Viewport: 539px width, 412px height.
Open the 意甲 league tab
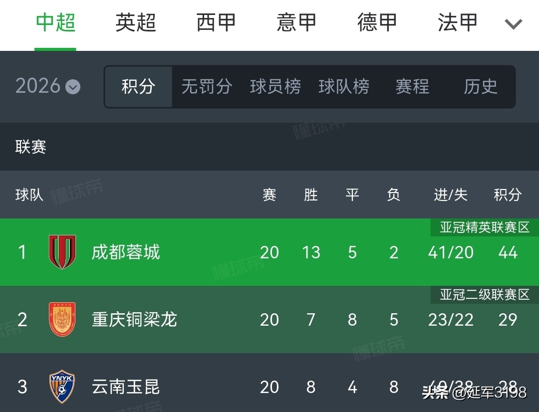[296, 22]
